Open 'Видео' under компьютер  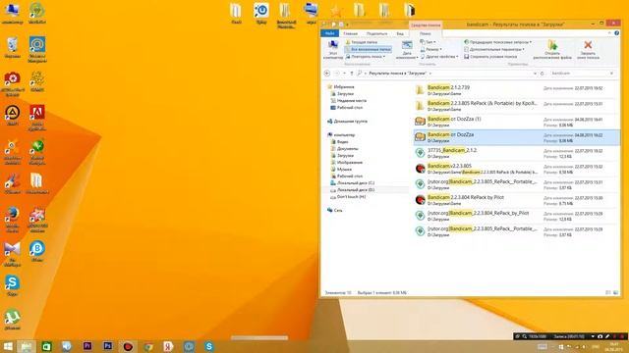pos(339,141)
